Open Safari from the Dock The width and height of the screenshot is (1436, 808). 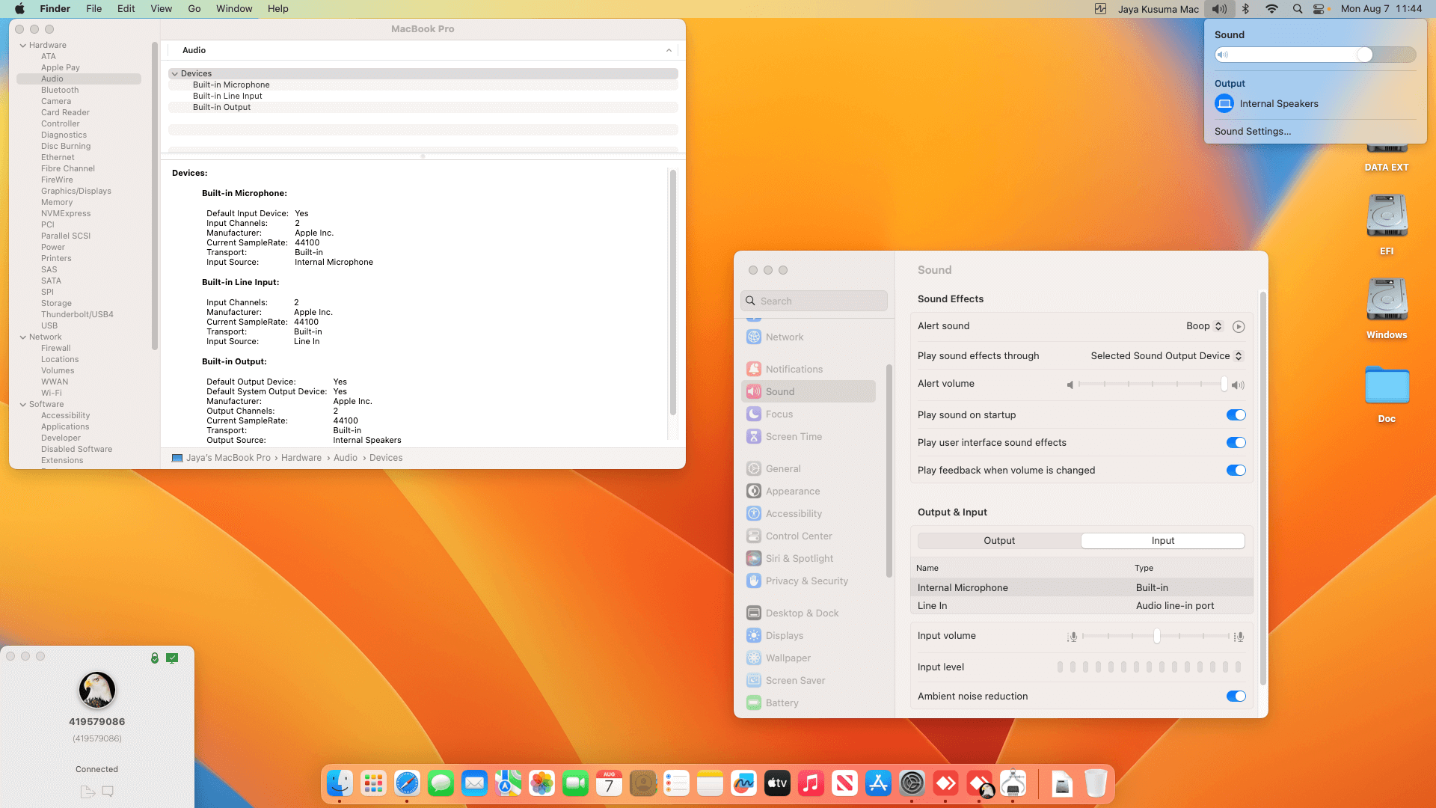(407, 783)
